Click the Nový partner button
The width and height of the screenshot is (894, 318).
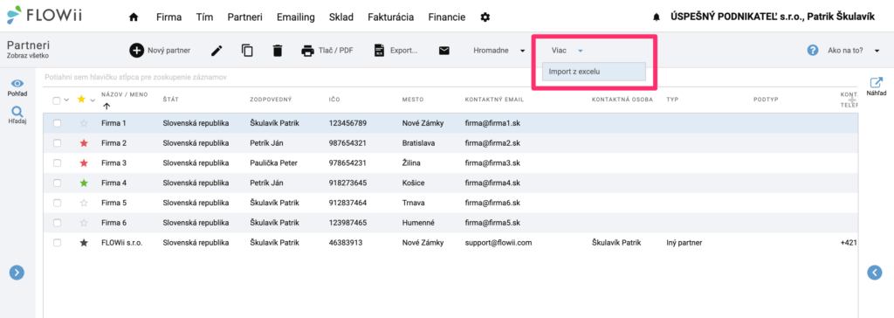tap(161, 51)
